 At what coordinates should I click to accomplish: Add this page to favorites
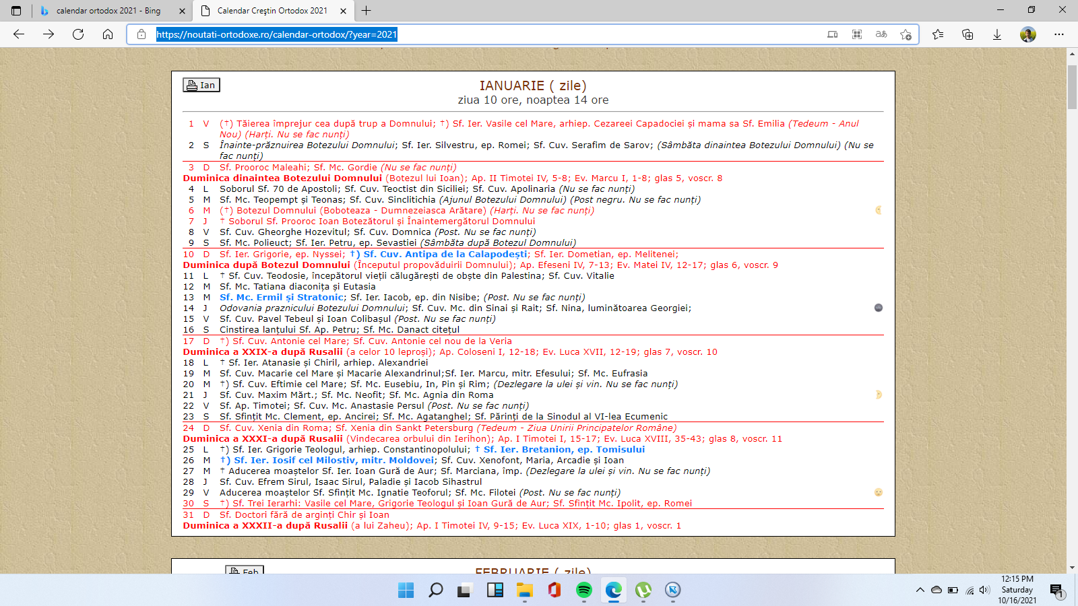coord(906,34)
